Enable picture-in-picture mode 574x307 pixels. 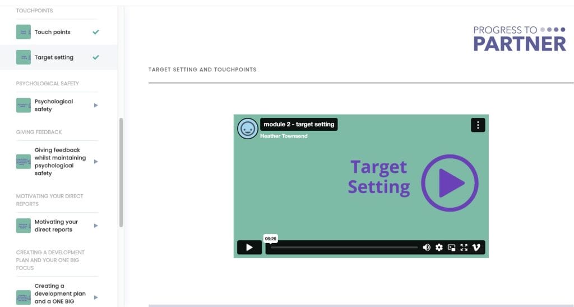tap(451, 248)
